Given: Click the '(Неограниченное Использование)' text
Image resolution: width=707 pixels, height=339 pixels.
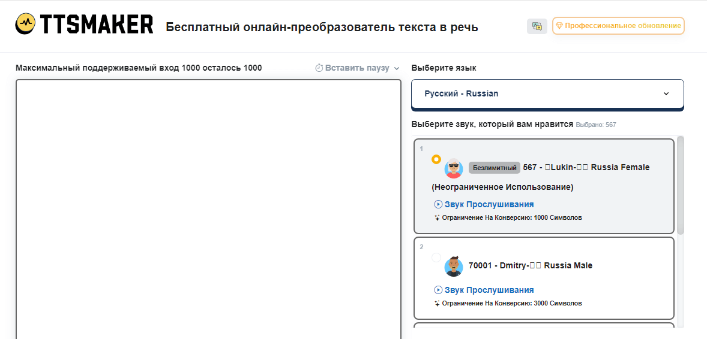Looking at the screenshot, I should pos(502,187).
